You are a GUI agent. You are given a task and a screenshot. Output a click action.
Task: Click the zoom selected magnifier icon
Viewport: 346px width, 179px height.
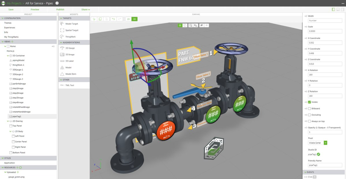[196, 25]
